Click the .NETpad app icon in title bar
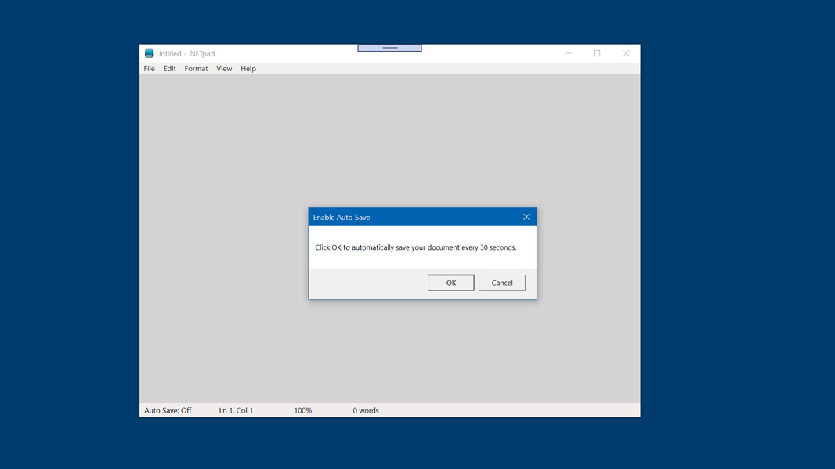835x469 pixels. [x=149, y=53]
